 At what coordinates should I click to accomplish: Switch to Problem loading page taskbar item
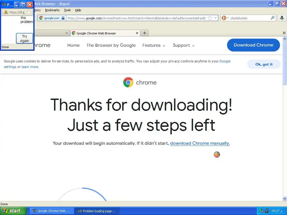tap(97, 211)
